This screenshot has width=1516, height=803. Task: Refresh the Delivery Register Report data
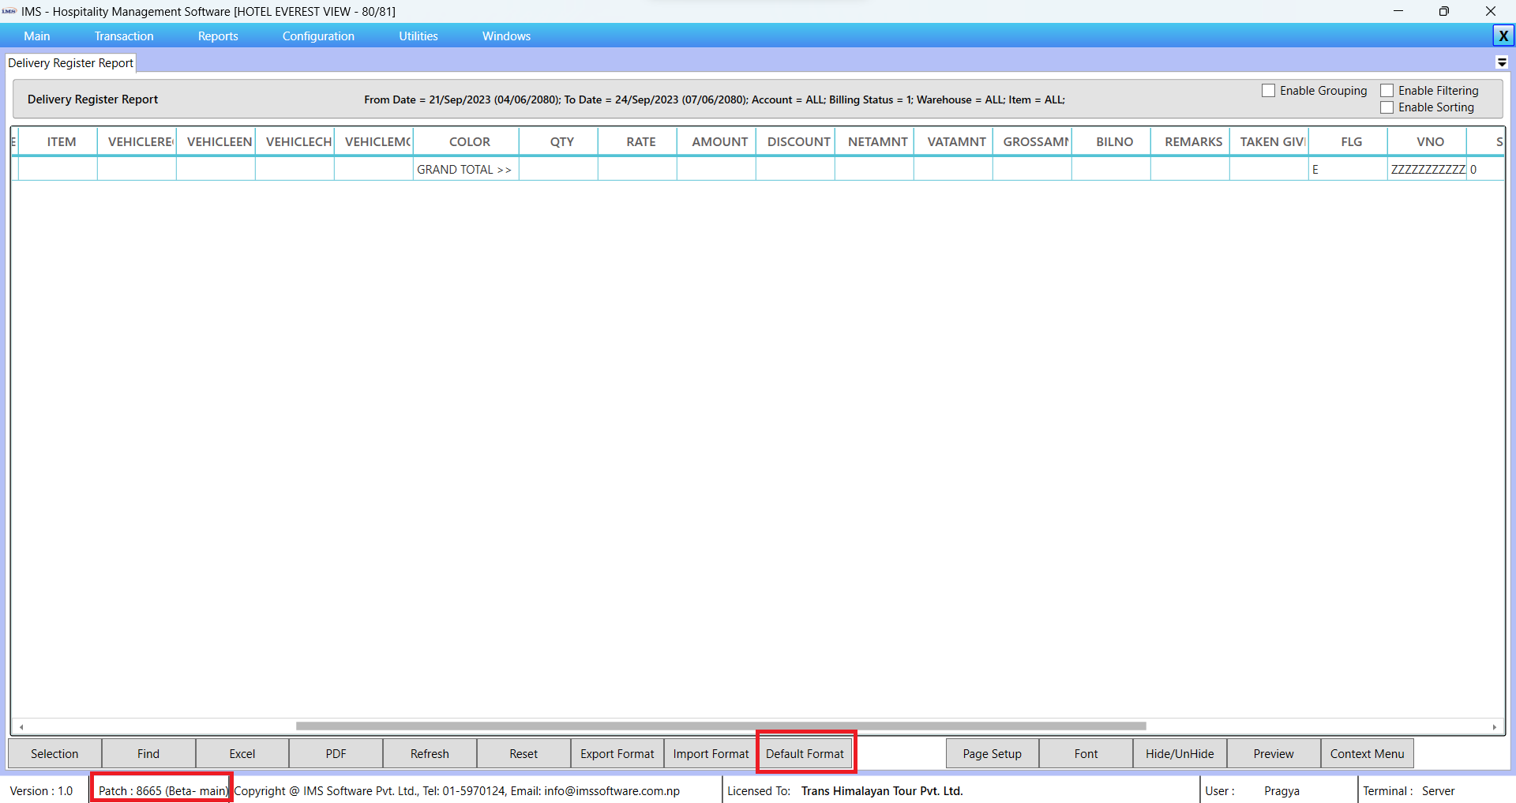point(429,753)
